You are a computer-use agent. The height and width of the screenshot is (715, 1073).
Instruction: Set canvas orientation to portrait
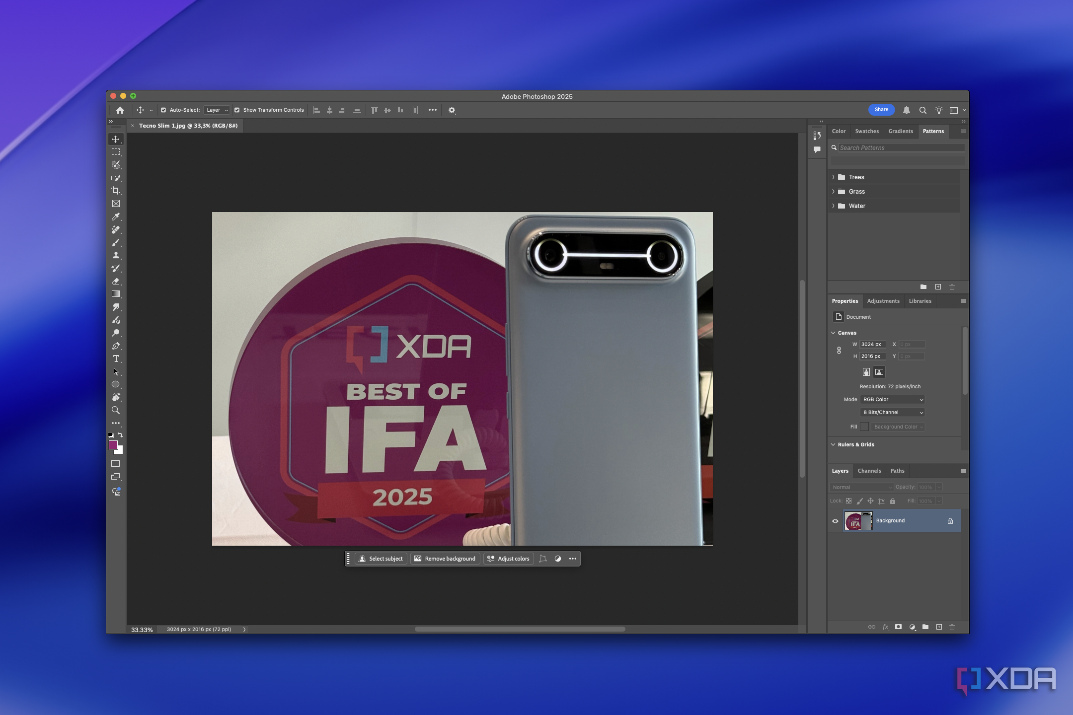[866, 372]
